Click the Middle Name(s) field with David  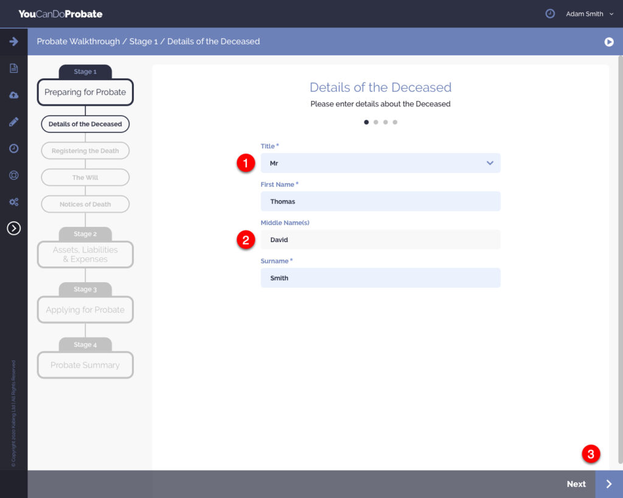[x=380, y=240]
